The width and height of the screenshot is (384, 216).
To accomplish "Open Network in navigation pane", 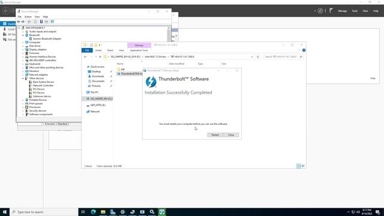I will click(x=95, y=112).
